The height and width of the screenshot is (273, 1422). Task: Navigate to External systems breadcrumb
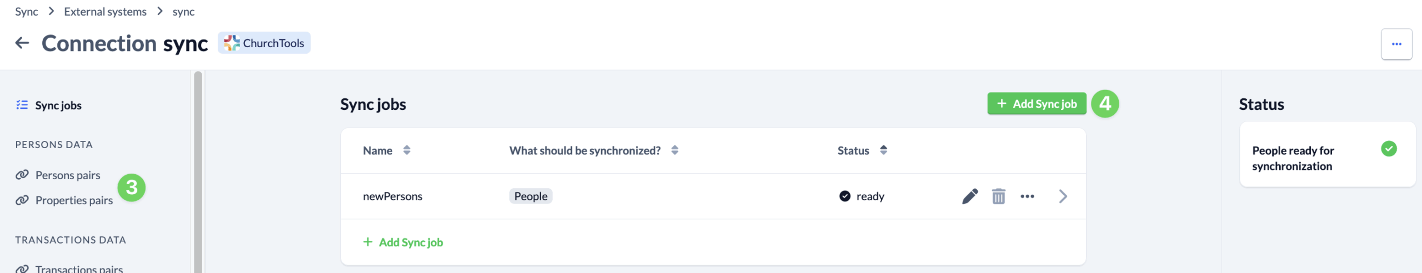tap(105, 12)
